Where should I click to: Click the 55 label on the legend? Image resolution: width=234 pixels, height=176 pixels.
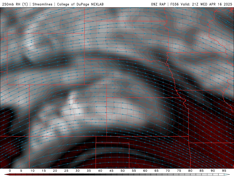(x=134, y=171)
